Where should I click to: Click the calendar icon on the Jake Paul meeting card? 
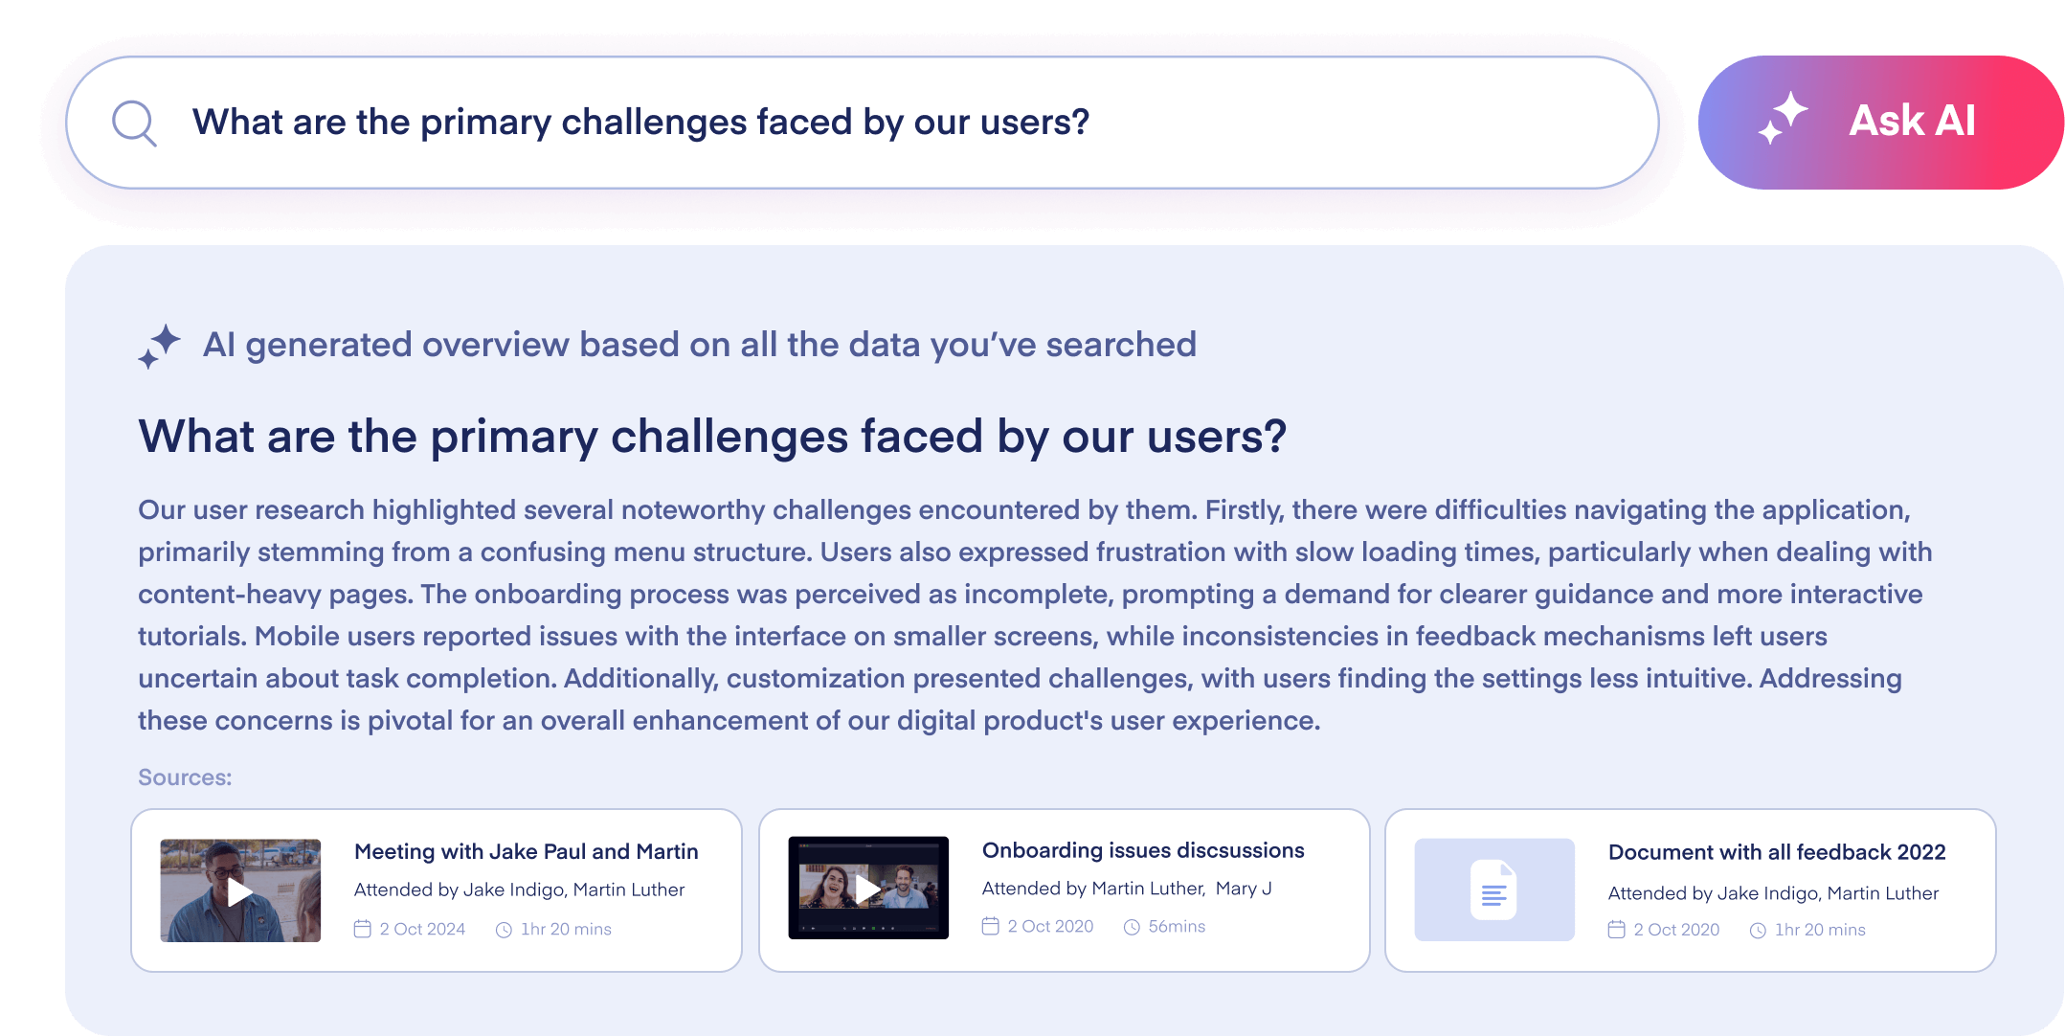pyautogui.click(x=363, y=928)
